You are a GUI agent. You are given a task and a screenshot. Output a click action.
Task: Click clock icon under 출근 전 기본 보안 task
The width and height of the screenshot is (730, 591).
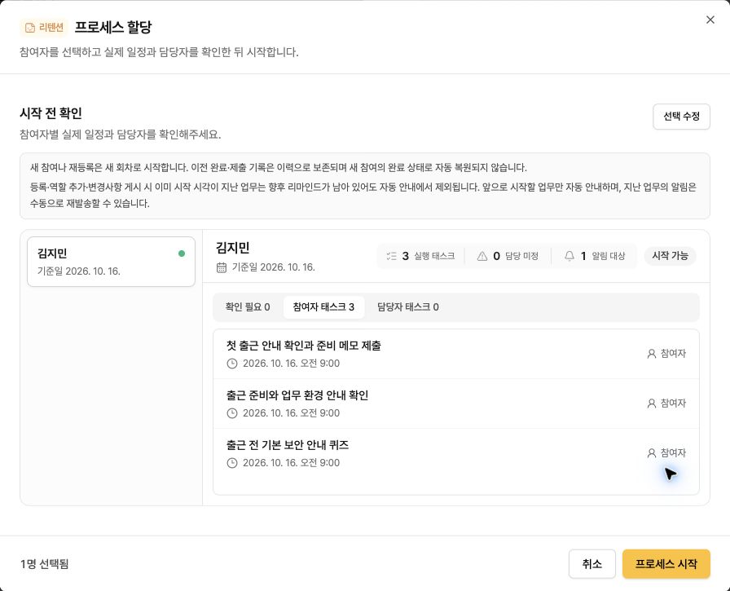pyautogui.click(x=232, y=463)
